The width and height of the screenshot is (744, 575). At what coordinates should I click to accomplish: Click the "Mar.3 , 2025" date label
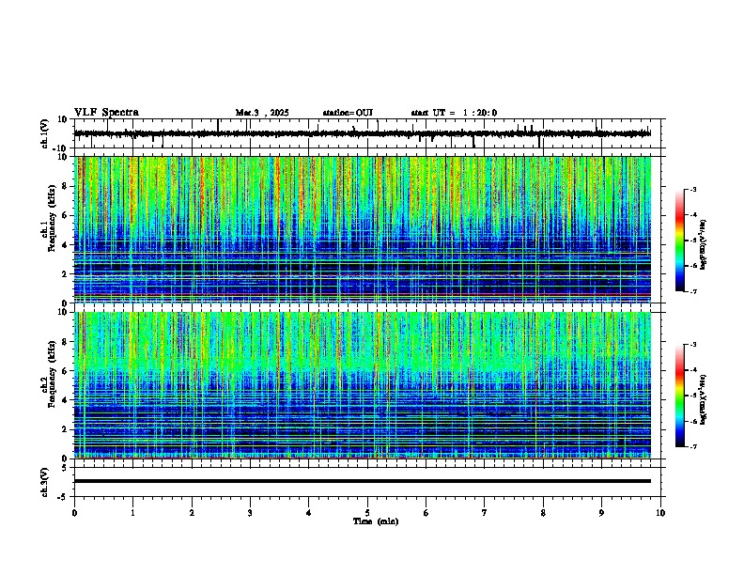[262, 113]
